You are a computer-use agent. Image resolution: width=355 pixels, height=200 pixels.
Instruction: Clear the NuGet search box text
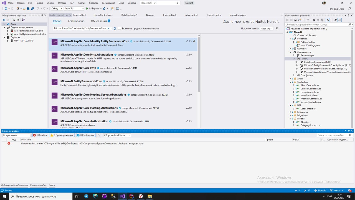click(x=108, y=28)
